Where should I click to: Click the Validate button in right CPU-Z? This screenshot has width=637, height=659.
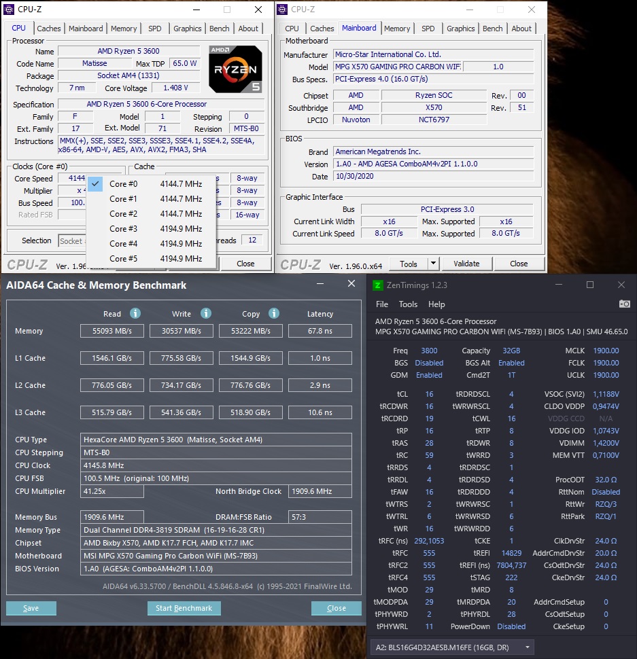pos(466,264)
